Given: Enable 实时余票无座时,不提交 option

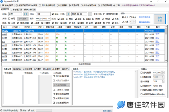Looking at the screenshot, I should [141, 90].
